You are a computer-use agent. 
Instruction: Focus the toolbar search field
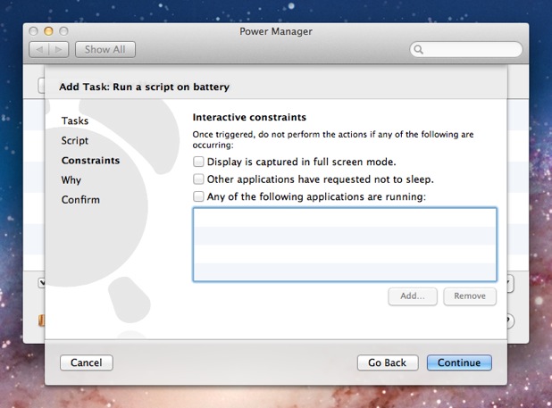[466, 50]
